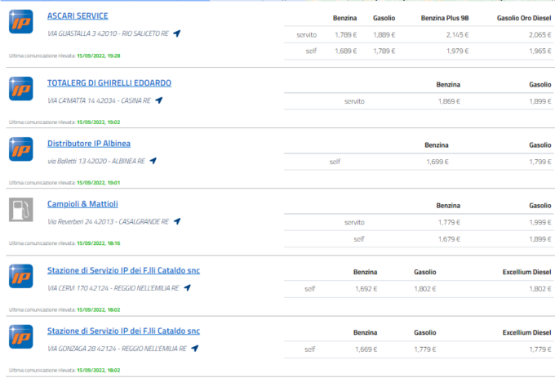The image size is (555, 378).
Task: Open the Campioli & Mattioli link
Action: [x=82, y=204]
